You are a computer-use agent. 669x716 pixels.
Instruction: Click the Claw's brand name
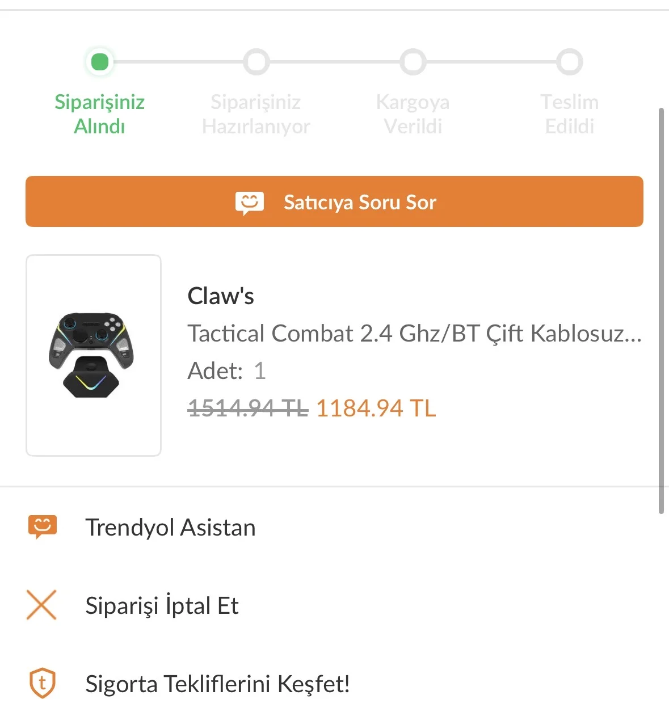click(x=221, y=296)
